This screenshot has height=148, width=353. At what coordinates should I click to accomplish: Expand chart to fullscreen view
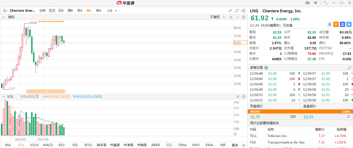click(237, 11)
